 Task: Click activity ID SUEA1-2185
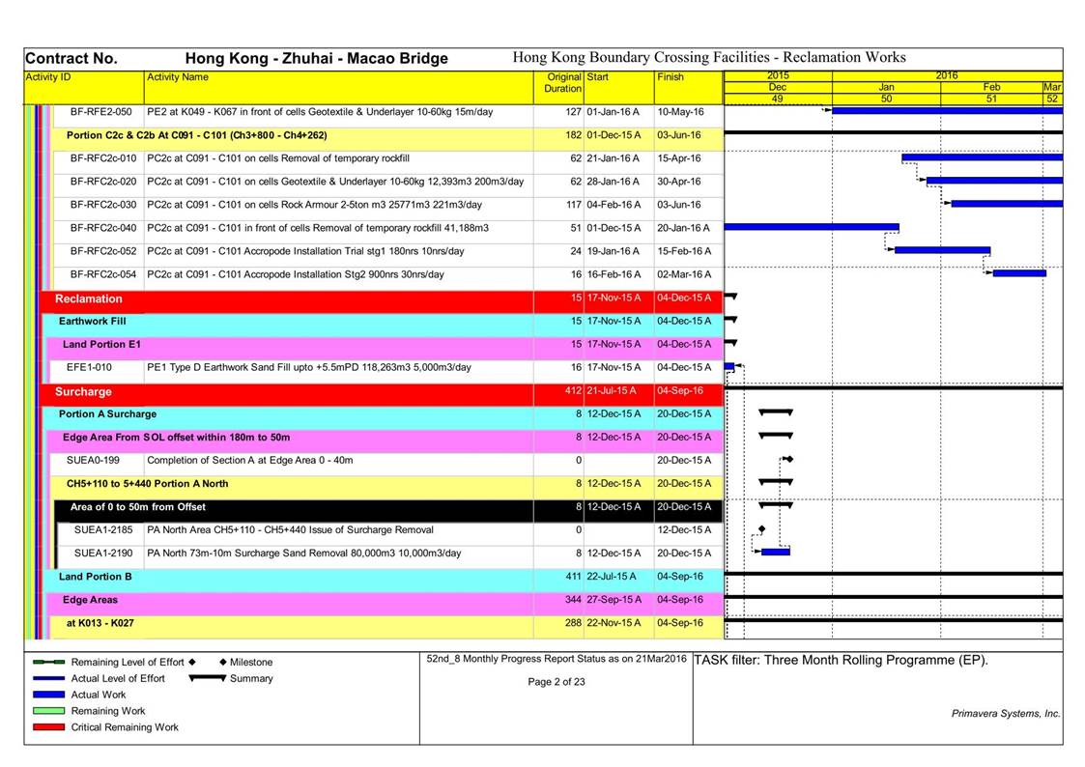coord(103,529)
